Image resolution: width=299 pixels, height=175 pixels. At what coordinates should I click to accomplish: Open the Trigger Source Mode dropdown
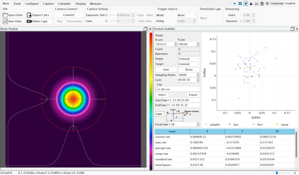(x=187, y=15)
